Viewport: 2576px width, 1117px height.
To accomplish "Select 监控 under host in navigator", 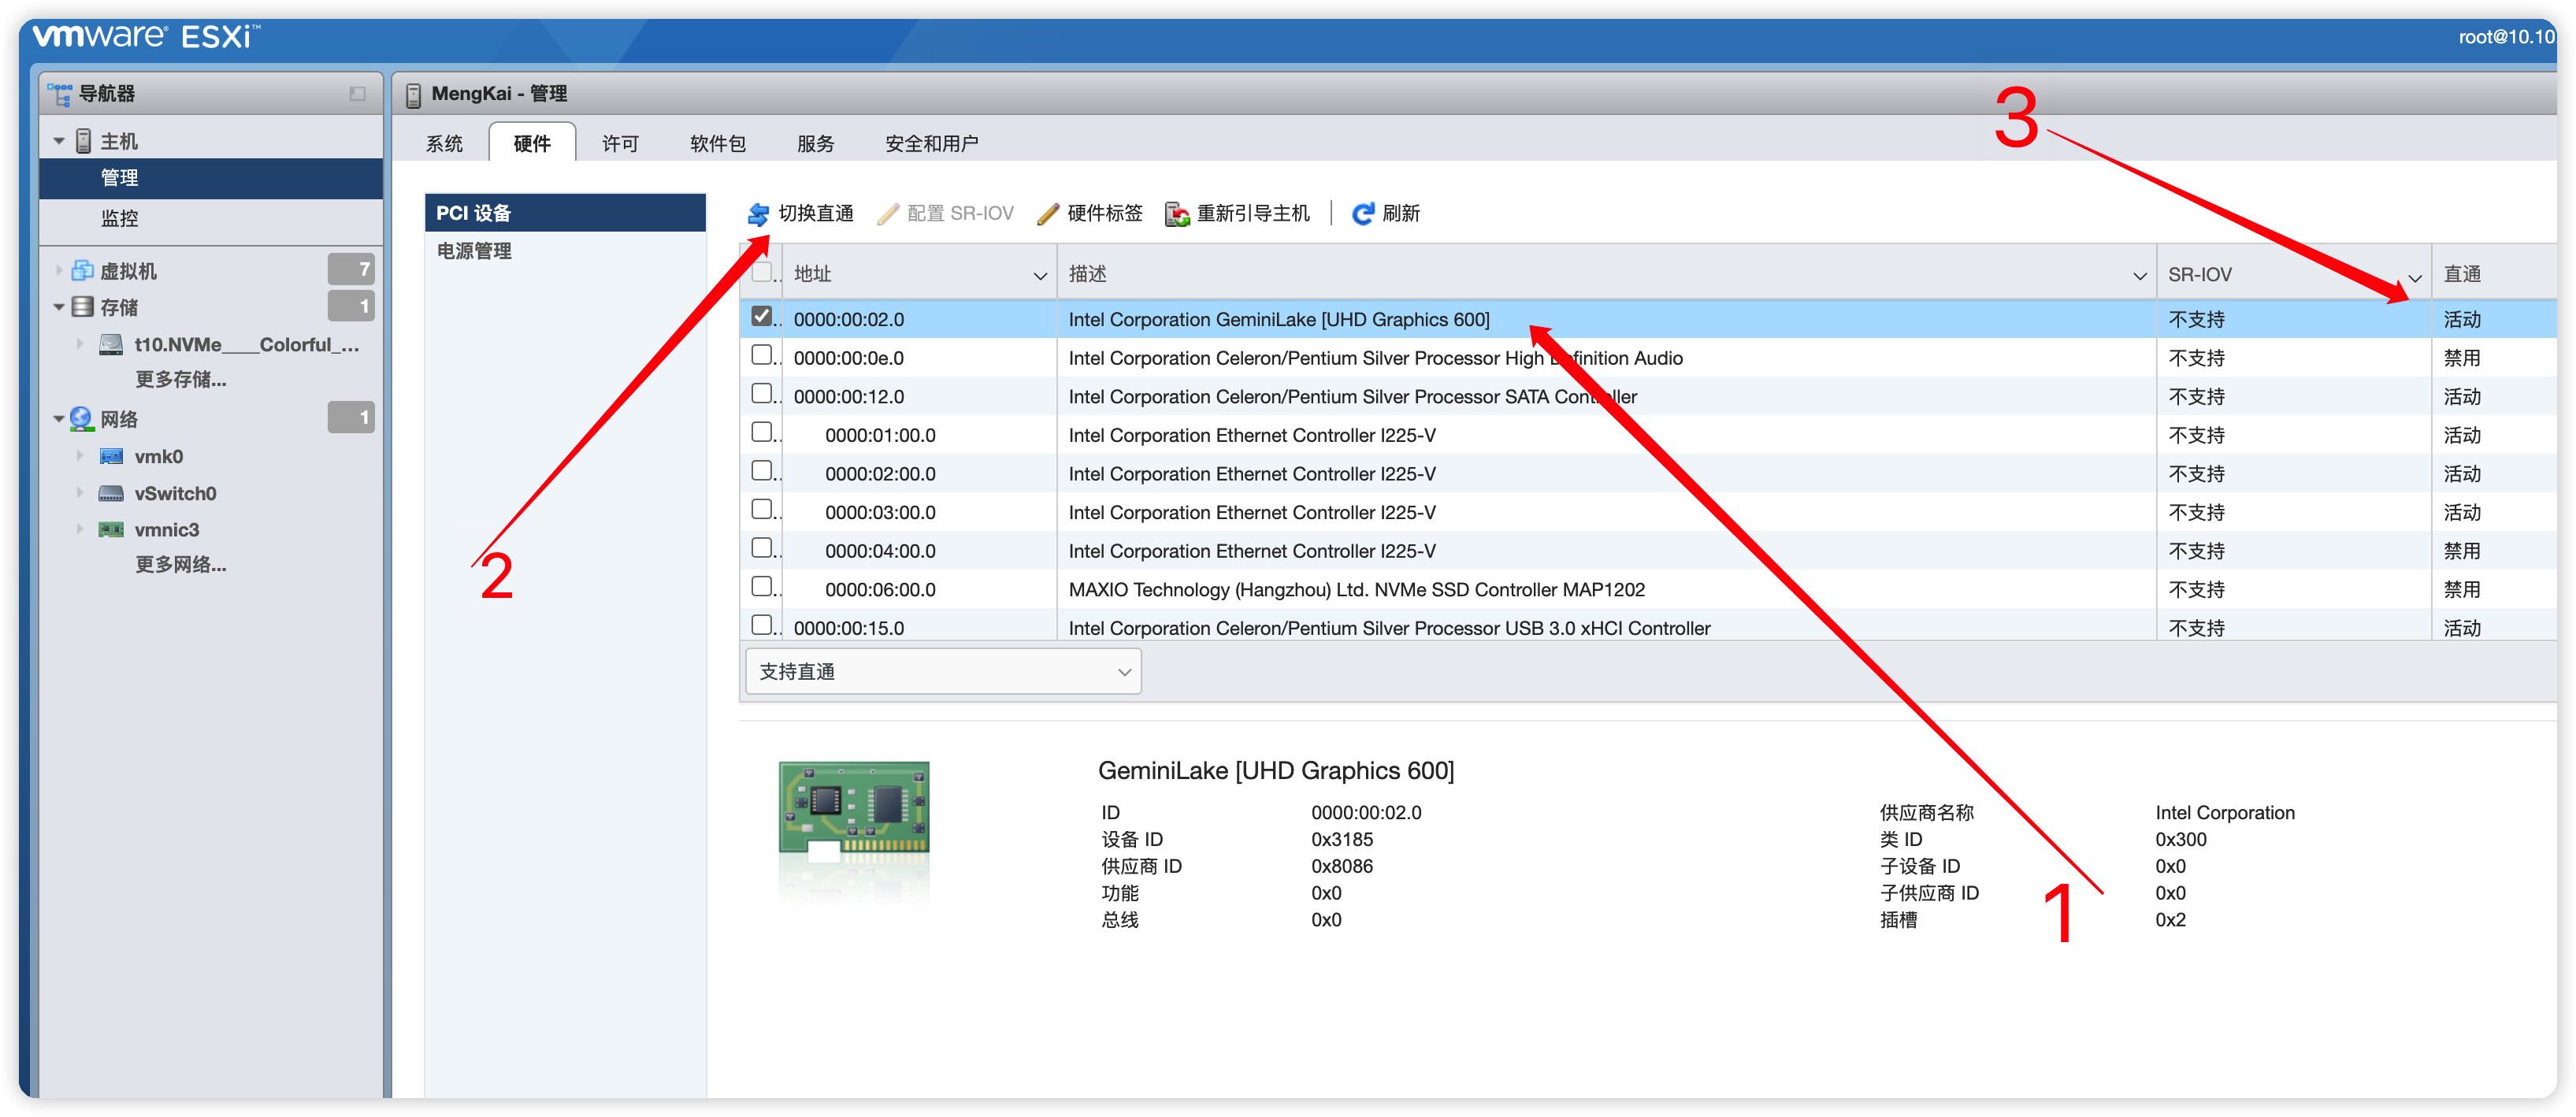I will point(211,218).
